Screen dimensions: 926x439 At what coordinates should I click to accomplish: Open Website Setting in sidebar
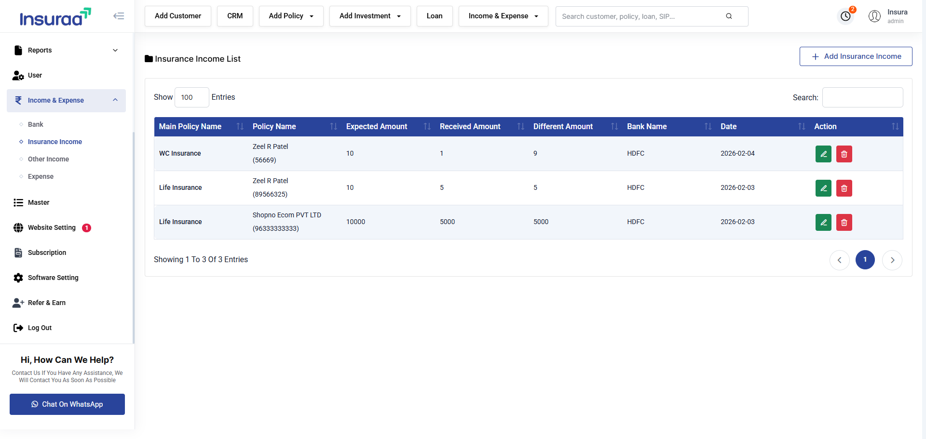click(67, 227)
